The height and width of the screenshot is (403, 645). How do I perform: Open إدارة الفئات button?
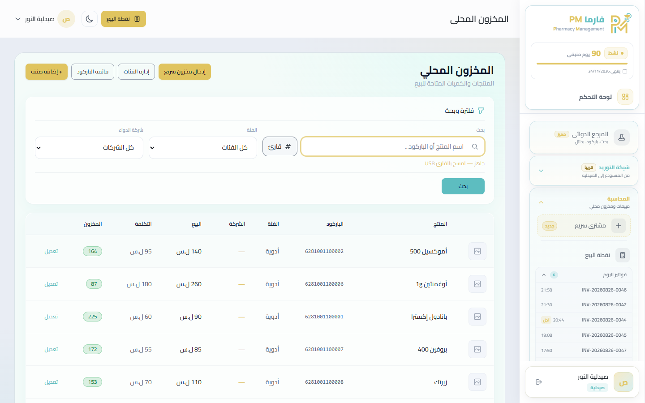[136, 72]
